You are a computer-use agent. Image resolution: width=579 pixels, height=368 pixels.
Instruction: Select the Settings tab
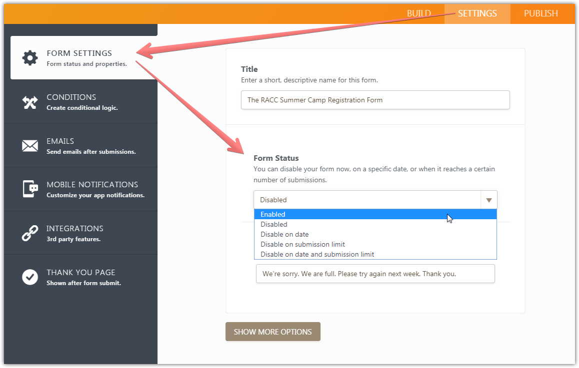coord(477,13)
